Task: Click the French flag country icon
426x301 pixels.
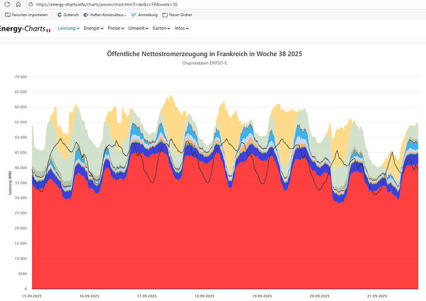Action: coord(48,30)
